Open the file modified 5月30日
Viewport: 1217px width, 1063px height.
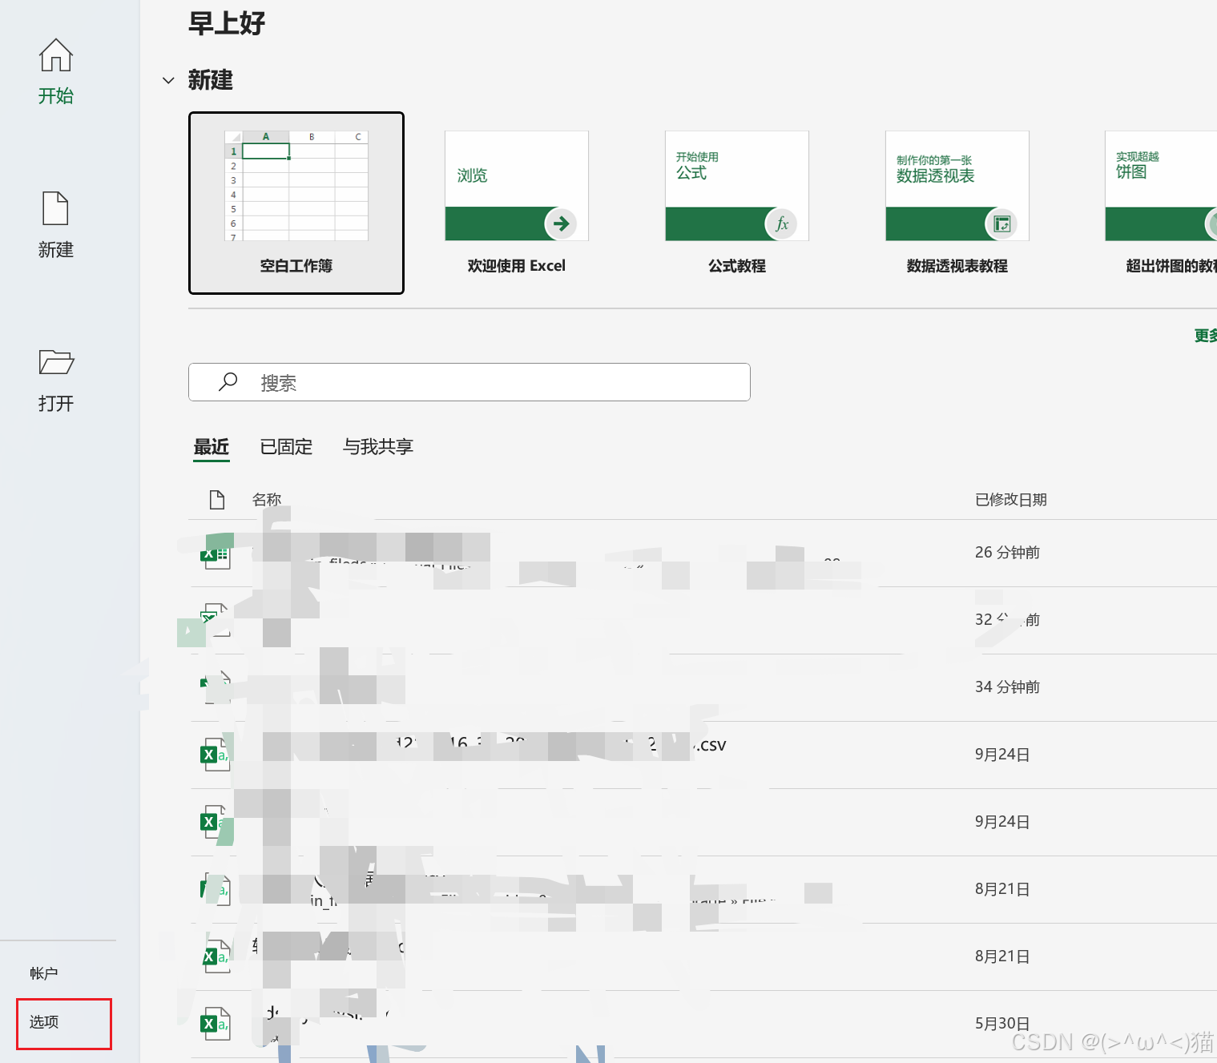703,1024
